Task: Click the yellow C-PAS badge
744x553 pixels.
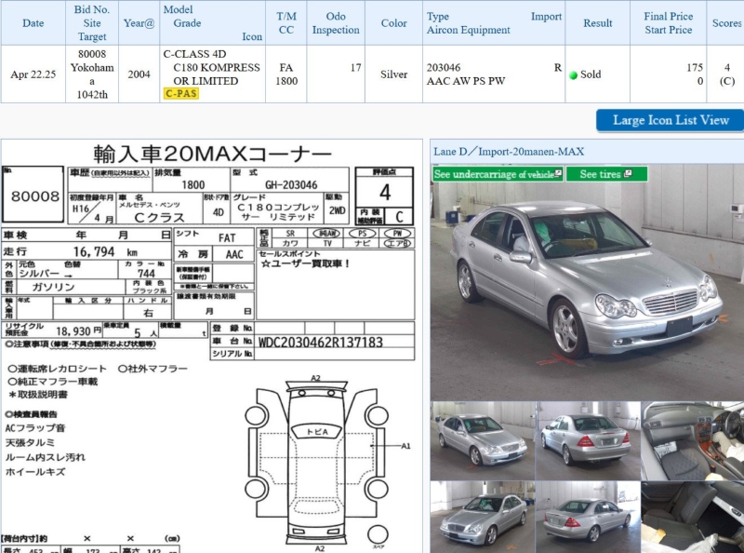Action: (x=180, y=93)
